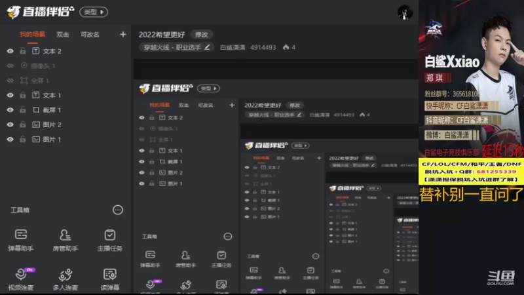The width and height of the screenshot is (524, 295).
Task: Open 视频连麦 tool
Action: 21,279
